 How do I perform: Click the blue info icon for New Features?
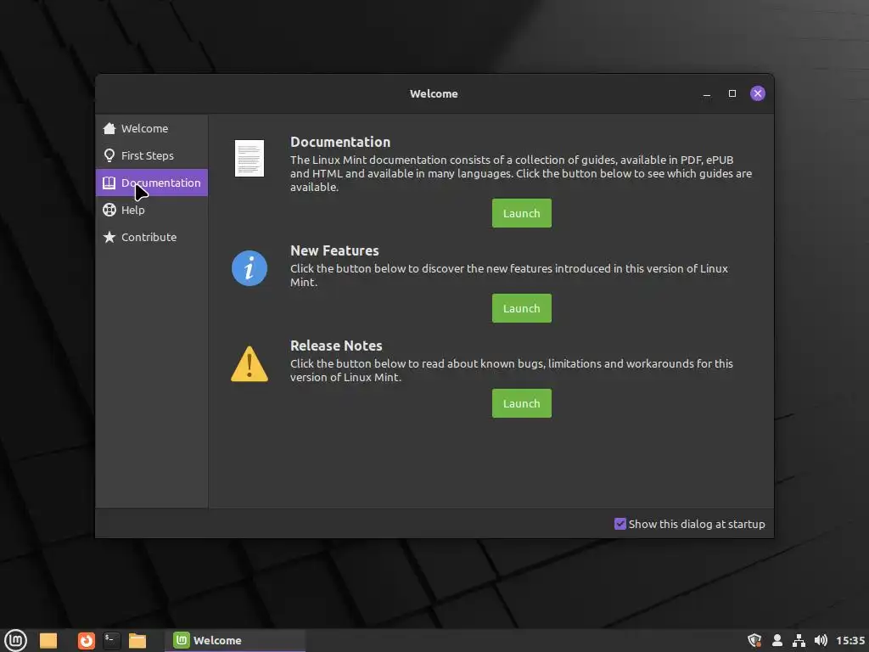(x=249, y=268)
